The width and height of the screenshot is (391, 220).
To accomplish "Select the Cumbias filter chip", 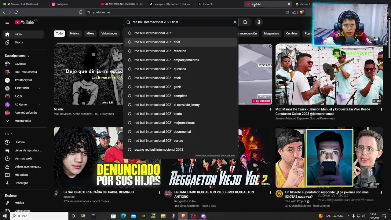I will pyautogui.click(x=292, y=33).
